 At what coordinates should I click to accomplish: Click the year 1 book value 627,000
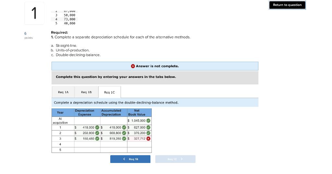(139, 127)
